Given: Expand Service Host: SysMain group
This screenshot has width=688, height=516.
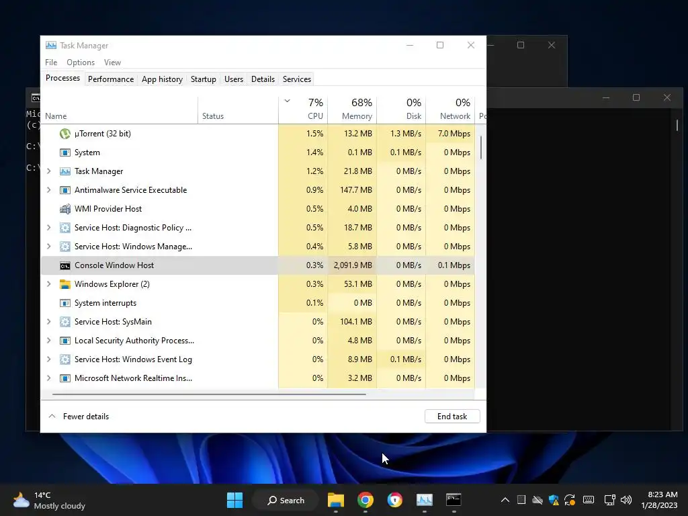Looking at the screenshot, I should tap(48, 322).
